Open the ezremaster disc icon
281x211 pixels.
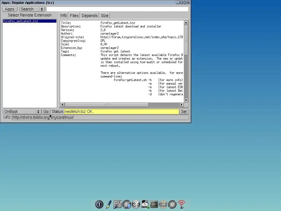tap(163, 204)
